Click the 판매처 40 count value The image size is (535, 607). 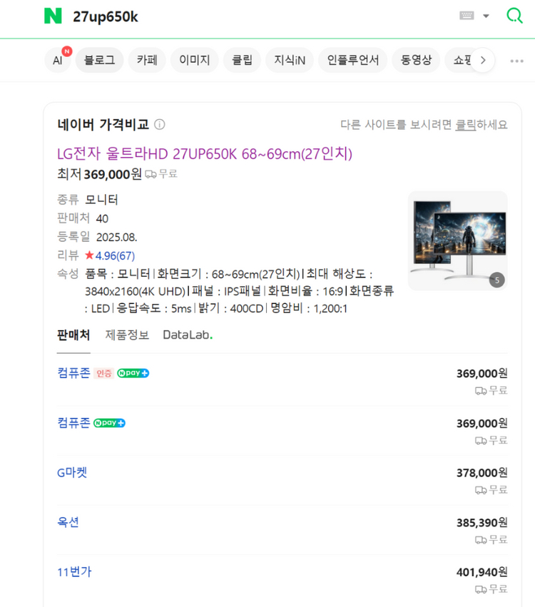click(102, 219)
